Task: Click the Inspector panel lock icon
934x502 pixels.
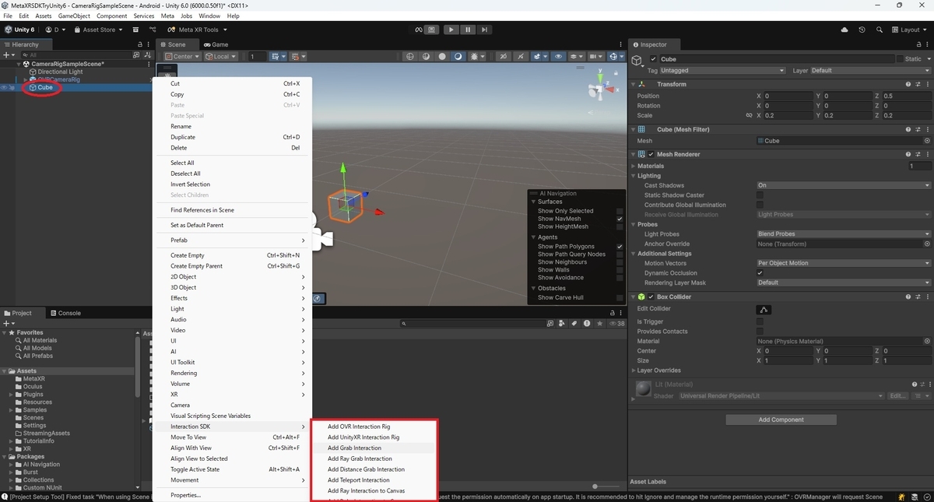Action: tap(918, 44)
